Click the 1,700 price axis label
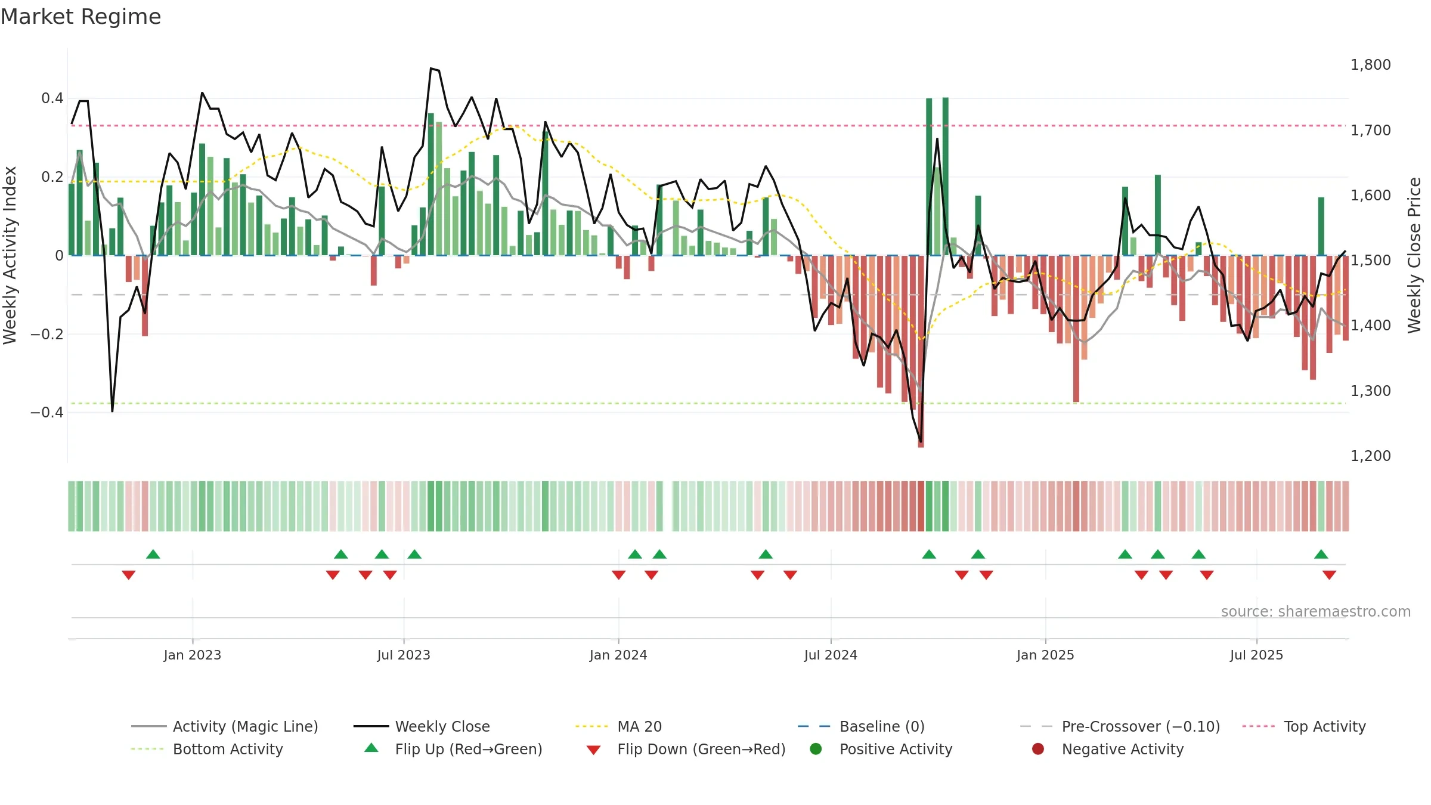1431x805 pixels. tap(1371, 130)
